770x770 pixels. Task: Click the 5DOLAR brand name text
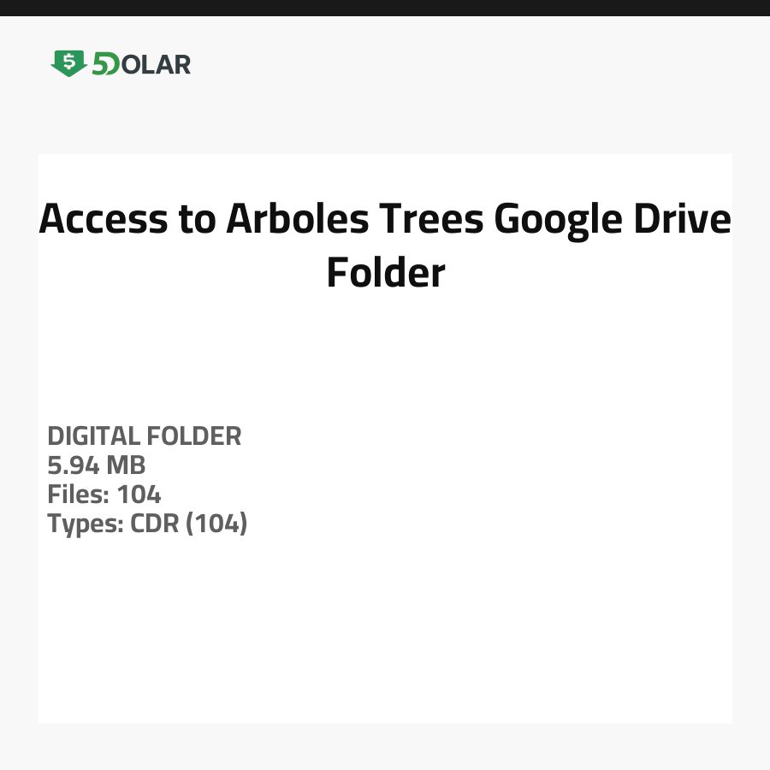(141, 64)
